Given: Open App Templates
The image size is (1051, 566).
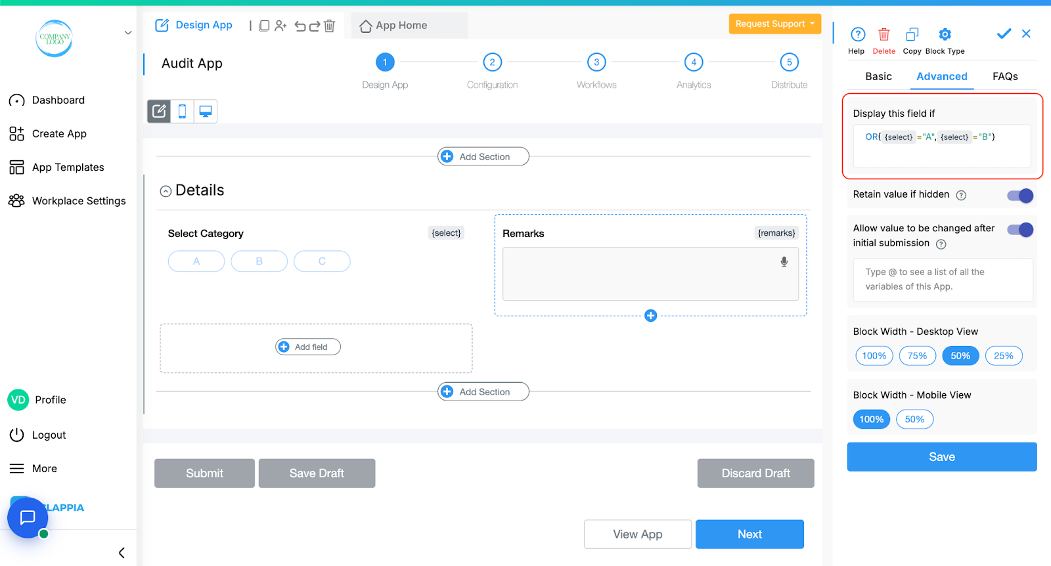Looking at the screenshot, I should (56, 167).
